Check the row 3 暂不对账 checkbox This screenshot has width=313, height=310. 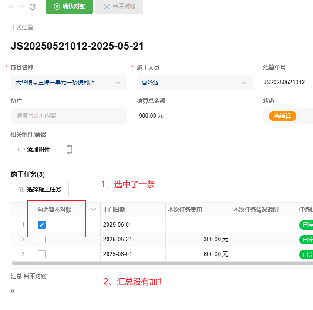pos(42,254)
